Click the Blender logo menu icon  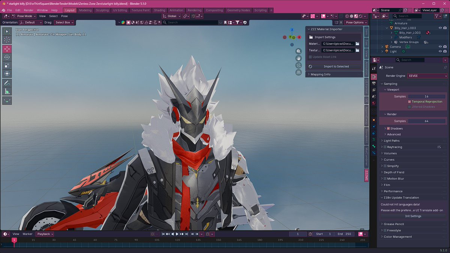pos(3,10)
